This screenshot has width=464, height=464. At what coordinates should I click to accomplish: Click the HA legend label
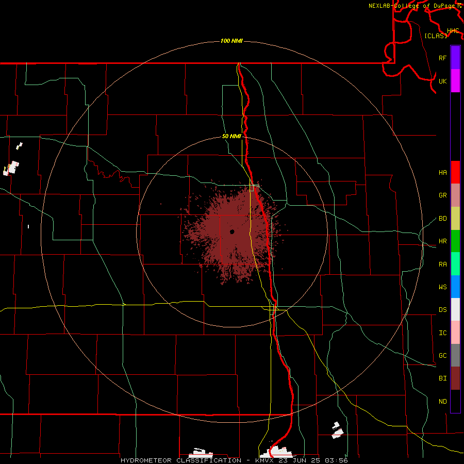[x=442, y=172]
